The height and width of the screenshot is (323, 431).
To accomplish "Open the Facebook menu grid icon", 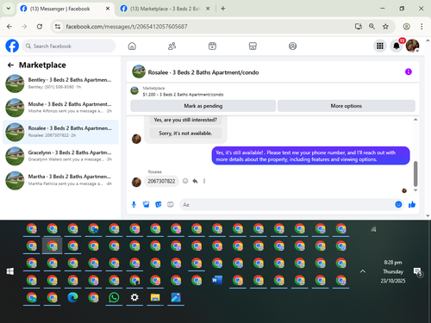I will [380, 46].
